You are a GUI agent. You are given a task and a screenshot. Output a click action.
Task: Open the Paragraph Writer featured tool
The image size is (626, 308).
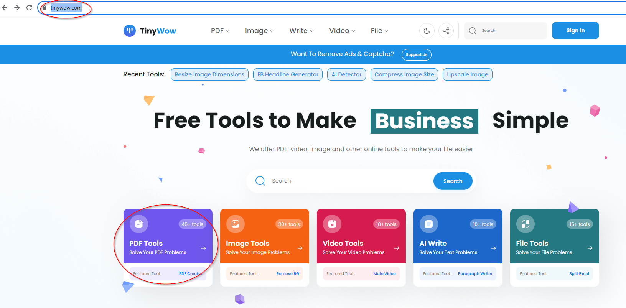click(x=475, y=274)
